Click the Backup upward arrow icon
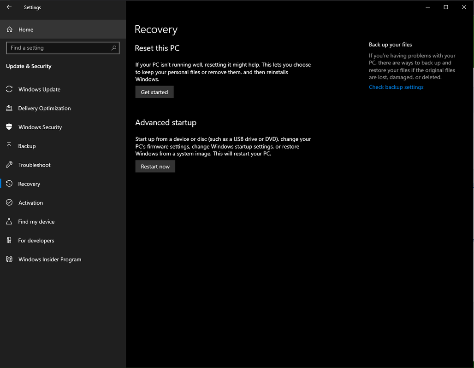Screen dimensions: 474x368 9,146
